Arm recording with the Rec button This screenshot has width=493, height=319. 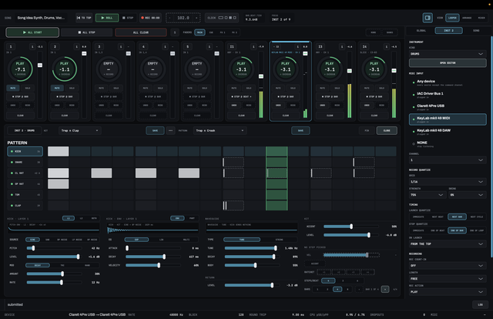tap(150, 18)
